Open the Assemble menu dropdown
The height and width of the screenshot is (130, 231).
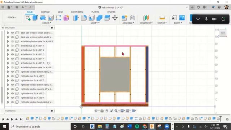(128, 23)
